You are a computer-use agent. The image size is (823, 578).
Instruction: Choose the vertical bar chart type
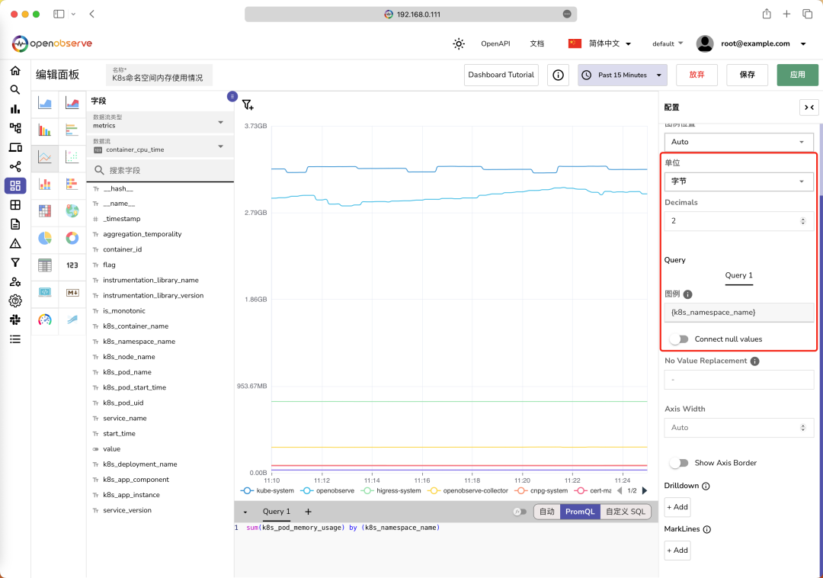pyautogui.click(x=45, y=130)
